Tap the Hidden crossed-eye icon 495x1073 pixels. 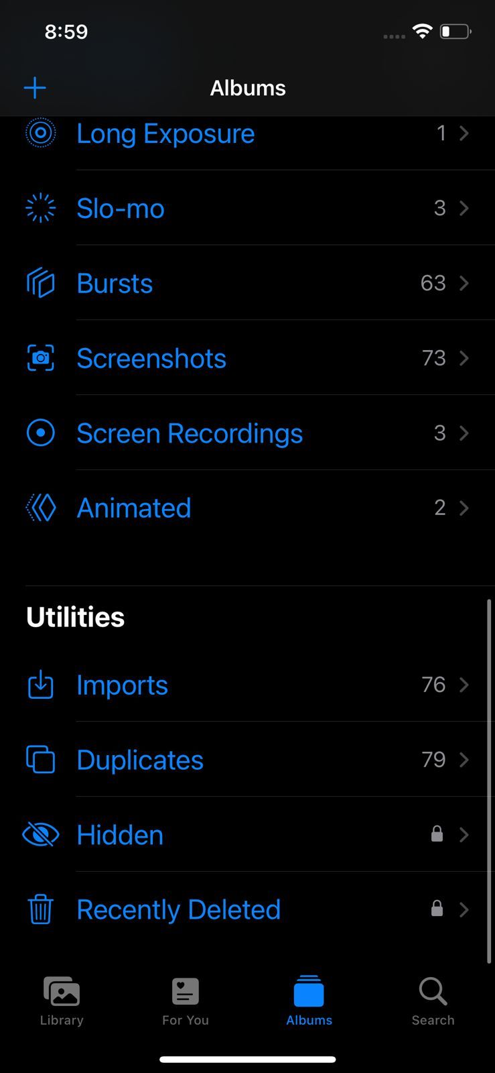click(40, 835)
